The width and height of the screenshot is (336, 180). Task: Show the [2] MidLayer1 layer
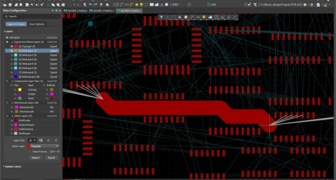point(12,51)
